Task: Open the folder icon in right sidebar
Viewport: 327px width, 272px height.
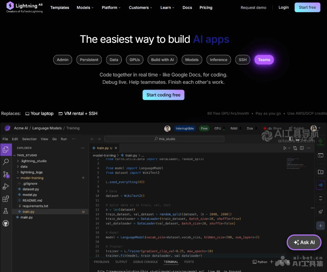Action: [320, 172]
